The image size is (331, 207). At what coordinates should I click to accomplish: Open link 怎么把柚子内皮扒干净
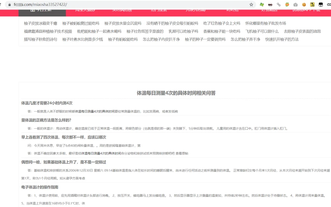point(161,39)
